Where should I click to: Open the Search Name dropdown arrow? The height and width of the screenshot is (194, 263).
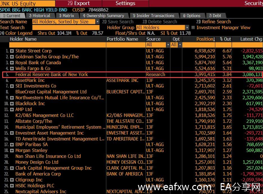coord(98,22)
